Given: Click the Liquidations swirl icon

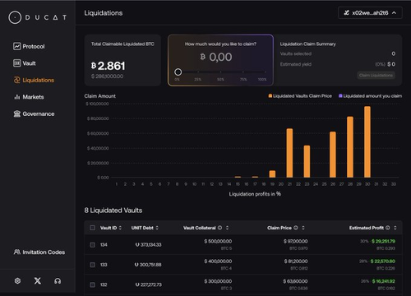Looking at the screenshot, I should (17, 80).
